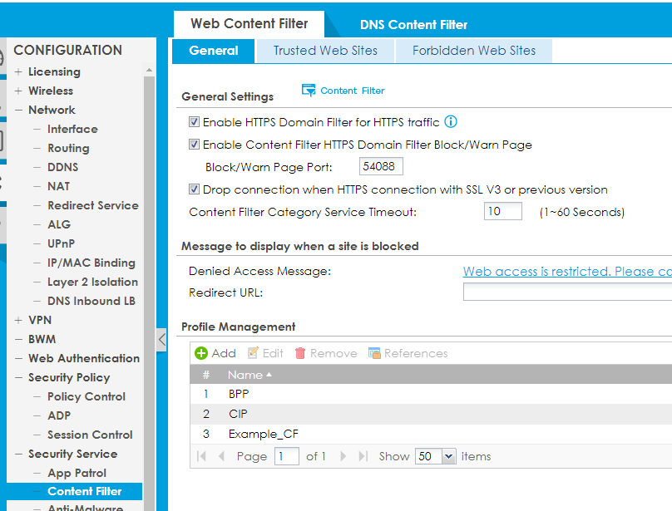
Task: Click the last page navigation icon
Action: 361,455
